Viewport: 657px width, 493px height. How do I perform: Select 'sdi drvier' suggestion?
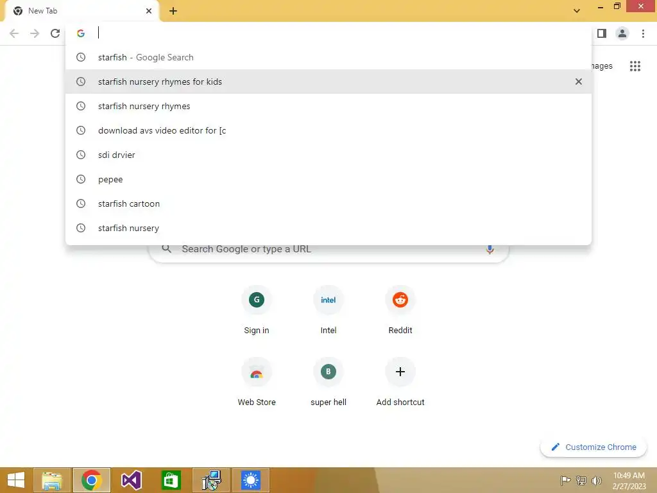point(328,155)
